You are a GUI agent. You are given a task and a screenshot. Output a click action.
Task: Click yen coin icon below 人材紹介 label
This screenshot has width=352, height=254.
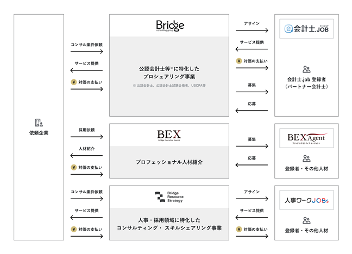74,167
